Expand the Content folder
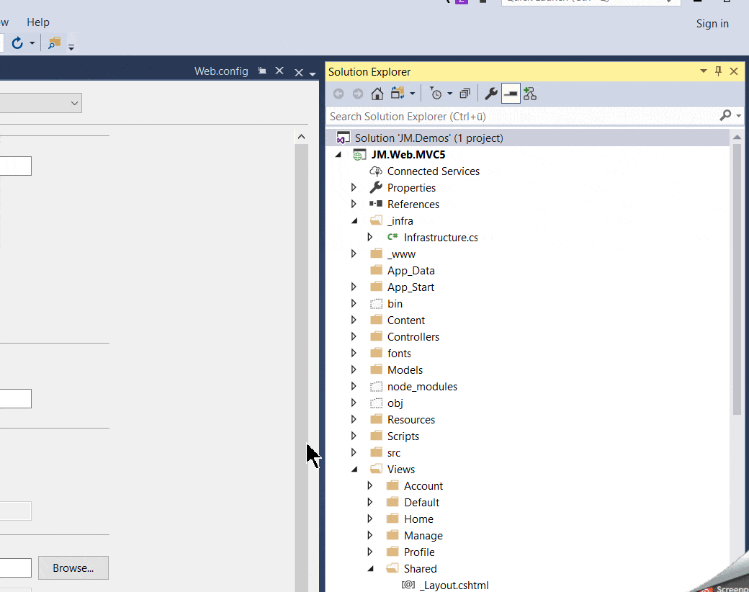Viewport: 749px width, 592px height. (354, 320)
